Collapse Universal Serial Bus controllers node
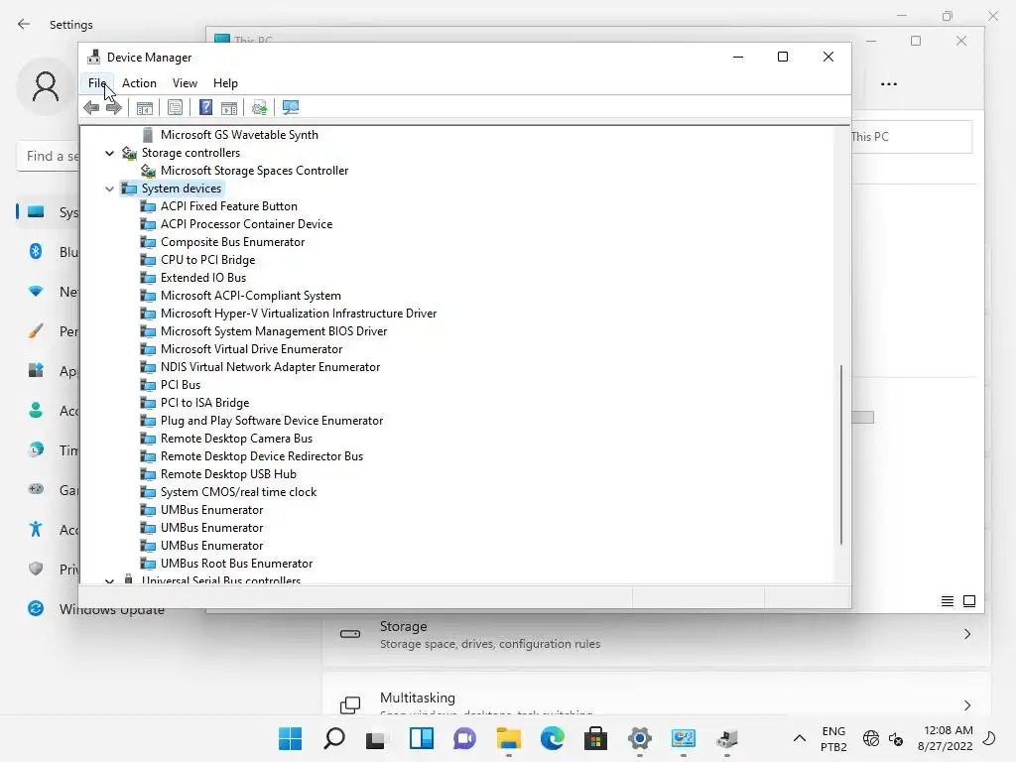Image resolution: width=1016 pixels, height=762 pixels. coord(109,580)
